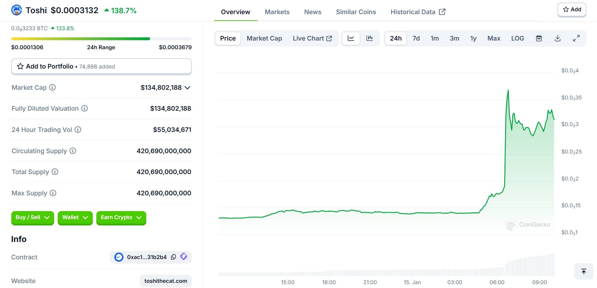Click the Max Supply info icon

point(53,193)
